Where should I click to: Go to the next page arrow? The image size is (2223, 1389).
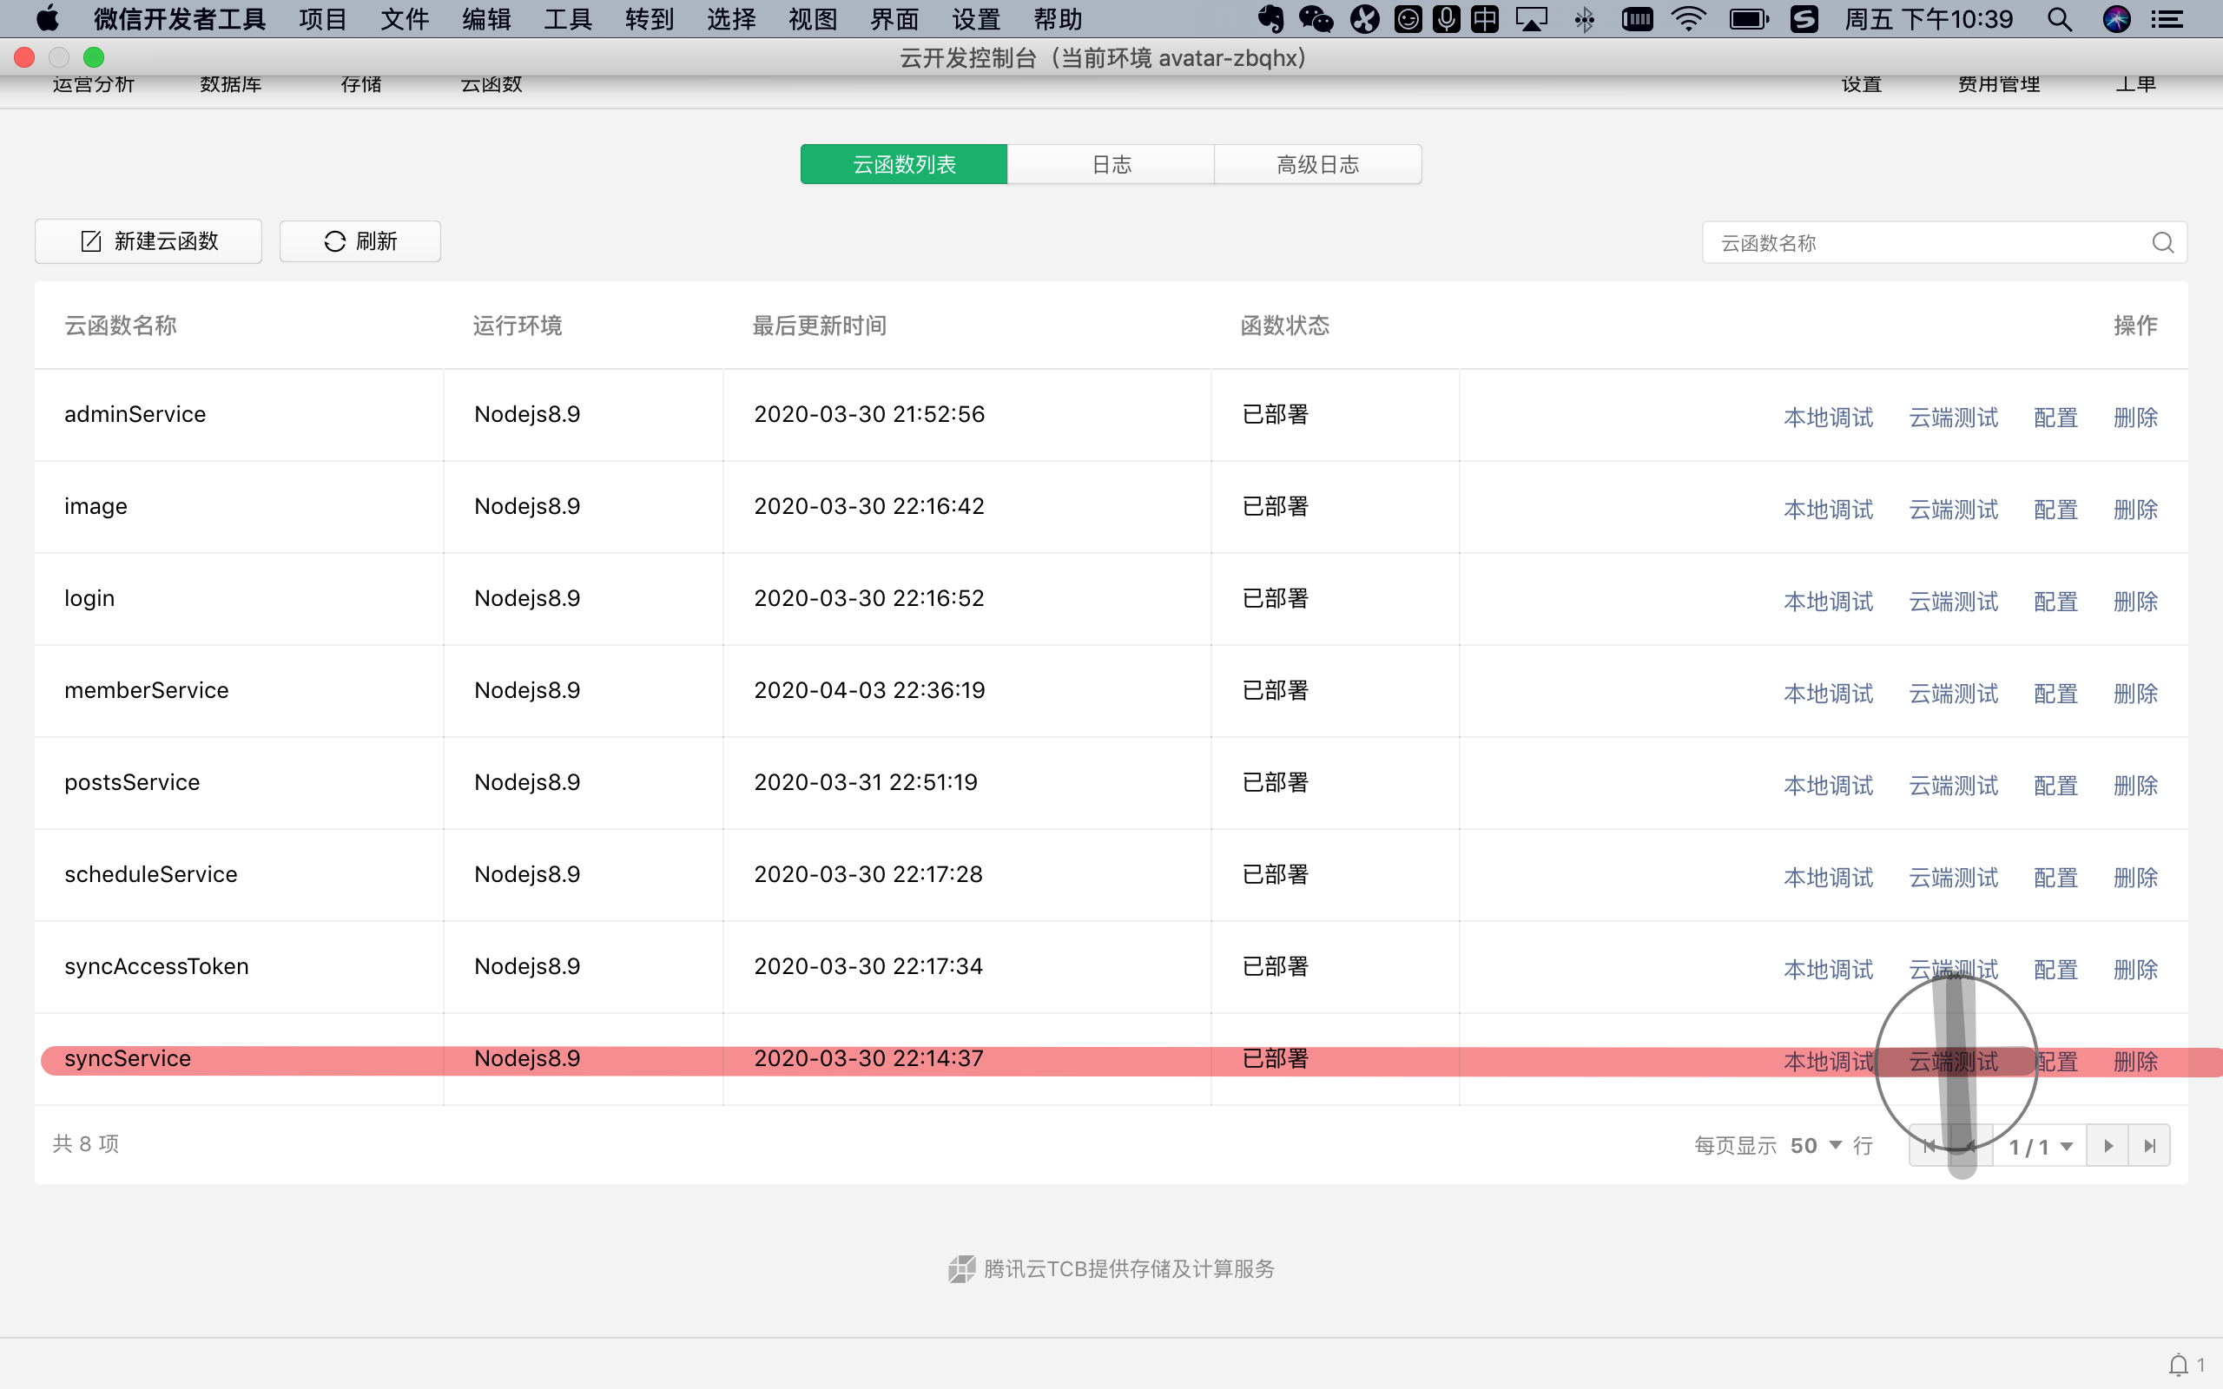pyautogui.click(x=2108, y=1146)
